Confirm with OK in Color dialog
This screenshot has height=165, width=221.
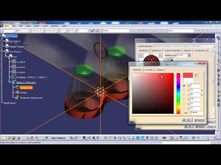[187, 120]
